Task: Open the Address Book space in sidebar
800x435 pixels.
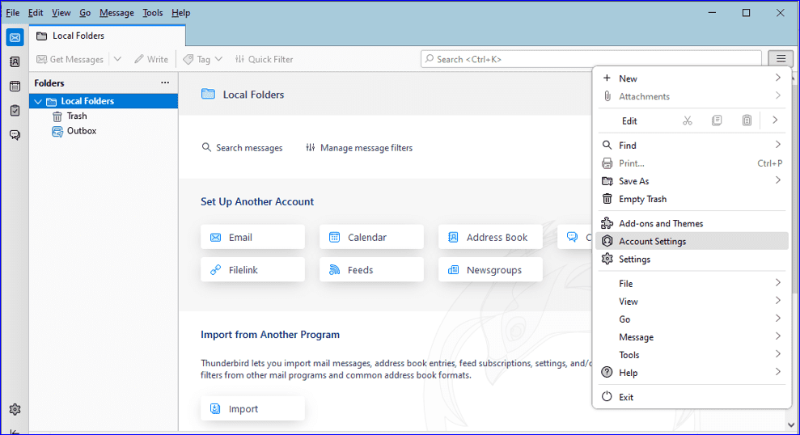Action: (15, 61)
